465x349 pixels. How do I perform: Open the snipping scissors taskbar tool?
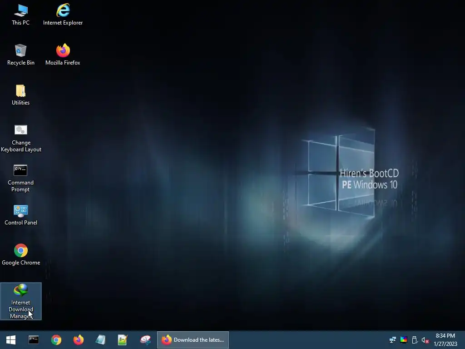145,340
